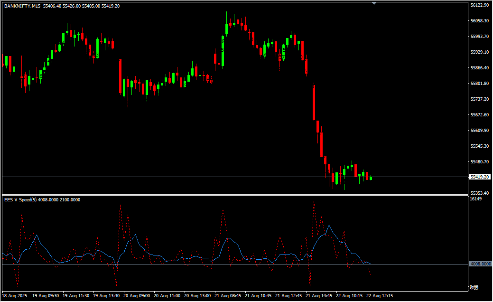The height and width of the screenshot is (302, 493).
Task: Click the 55353.40 price scale label
Action: click(x=479, y=193)
